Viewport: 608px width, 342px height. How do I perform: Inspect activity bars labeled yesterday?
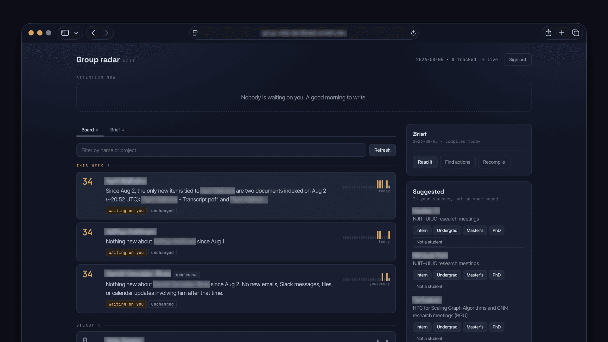pyautogui.click(x=366, y=277)
